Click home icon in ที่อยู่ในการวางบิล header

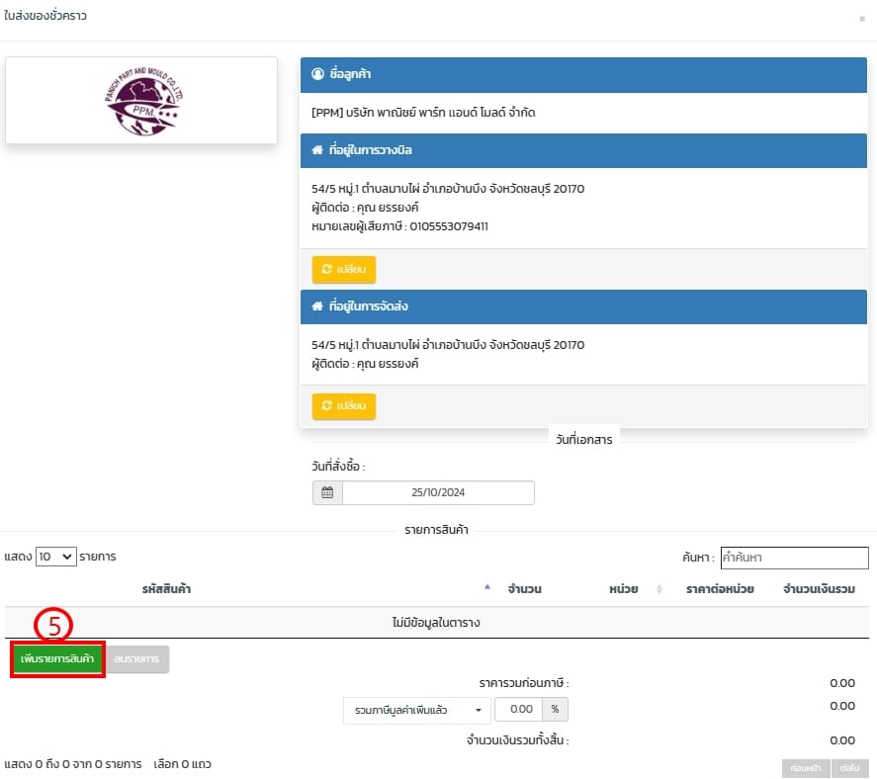point(317,151)
